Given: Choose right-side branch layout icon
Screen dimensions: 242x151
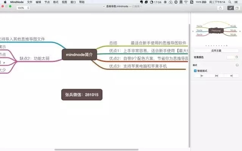Looking at the screenshot, I should click(231, 76).
